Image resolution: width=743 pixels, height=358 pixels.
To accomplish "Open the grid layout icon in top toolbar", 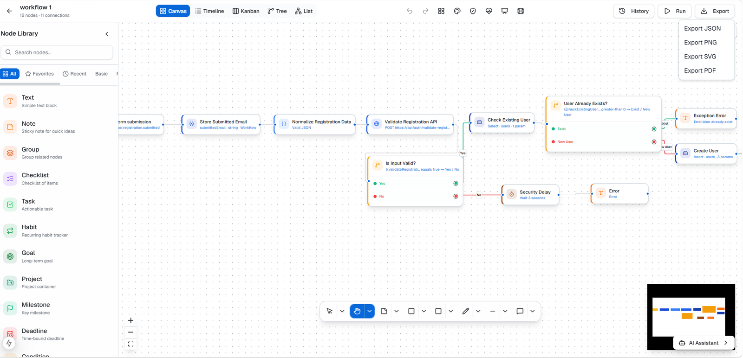I will (x=441, y=11).
